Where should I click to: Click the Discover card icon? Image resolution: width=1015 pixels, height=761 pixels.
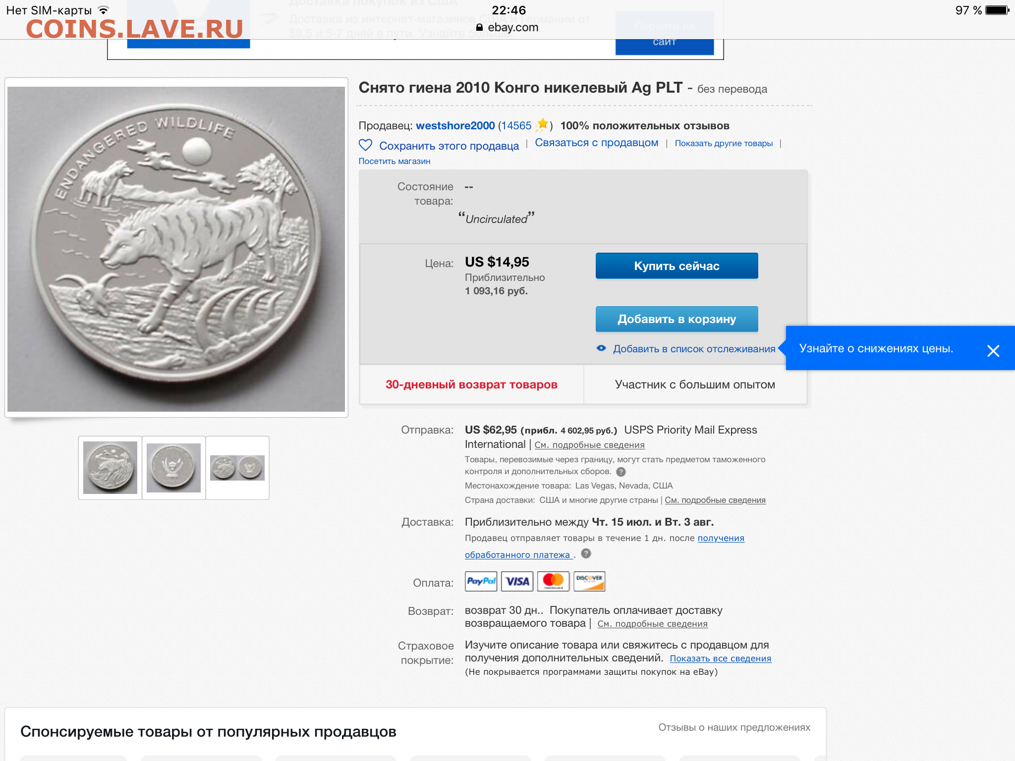(589, 581)
